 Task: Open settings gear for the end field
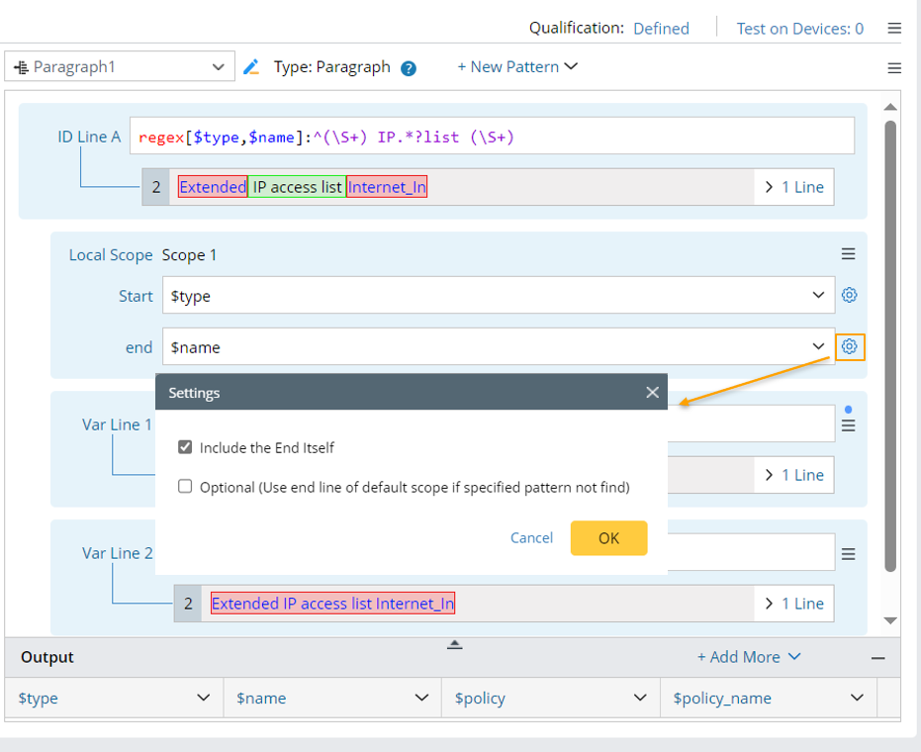(850, 346)
